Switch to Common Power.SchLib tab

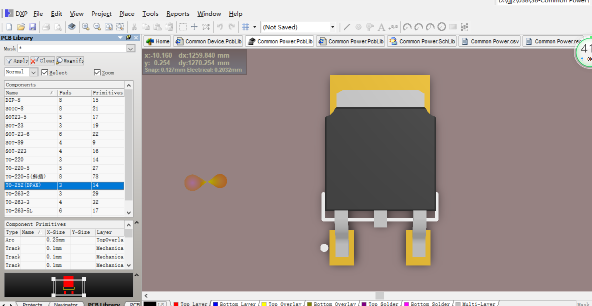pos(422,41)
